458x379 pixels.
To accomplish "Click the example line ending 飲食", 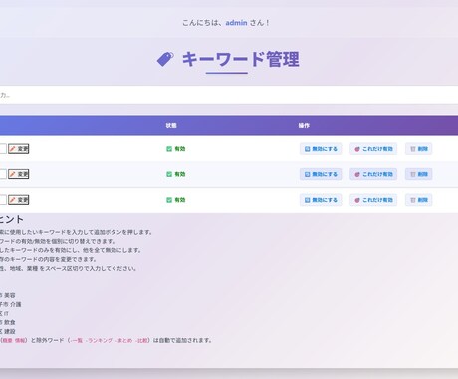I will tap(8, 322).
